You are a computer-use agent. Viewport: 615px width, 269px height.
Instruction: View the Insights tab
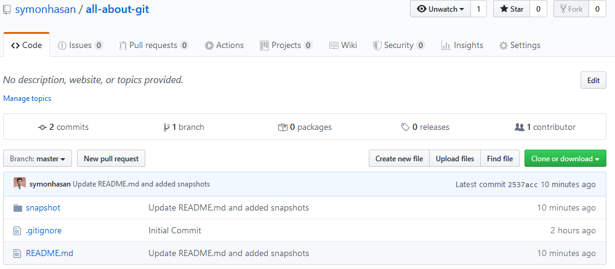pos(462,45)
